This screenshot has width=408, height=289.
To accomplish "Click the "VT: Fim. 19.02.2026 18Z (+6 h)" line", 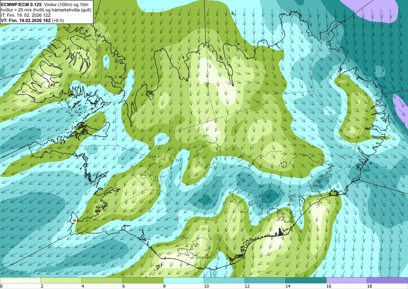I will click(32, 20).
